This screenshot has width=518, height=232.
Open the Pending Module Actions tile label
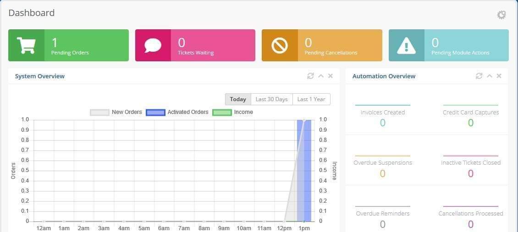click(460, 53)
